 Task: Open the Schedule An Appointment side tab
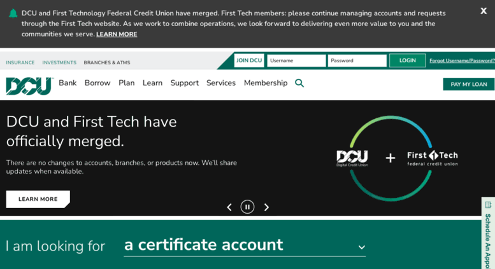488,233
